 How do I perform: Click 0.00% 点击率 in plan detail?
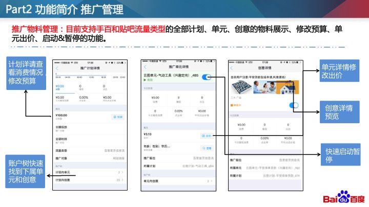coord(84,99)
